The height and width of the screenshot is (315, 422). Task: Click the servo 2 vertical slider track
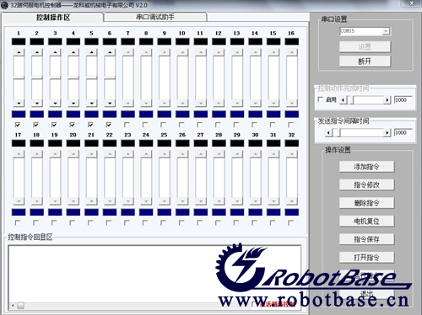coord(37,78)
